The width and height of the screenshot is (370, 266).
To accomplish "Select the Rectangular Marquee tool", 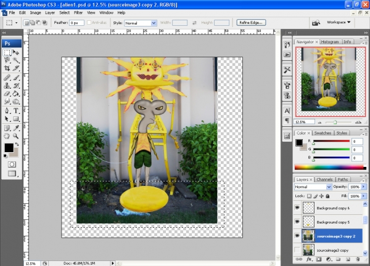I will coord(7,52).
